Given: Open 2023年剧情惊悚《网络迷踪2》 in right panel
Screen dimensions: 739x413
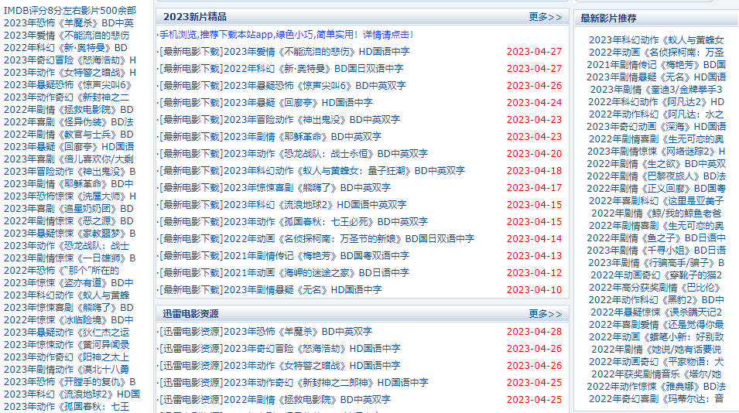Looking at the screenshot, I should 656,151.
